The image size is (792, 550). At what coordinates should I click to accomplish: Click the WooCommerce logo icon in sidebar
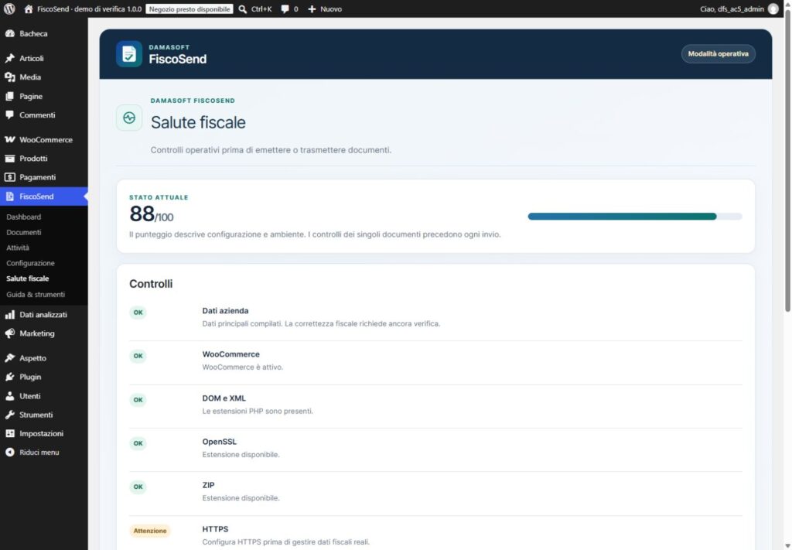pyautogui.click(x=9, y=140)
